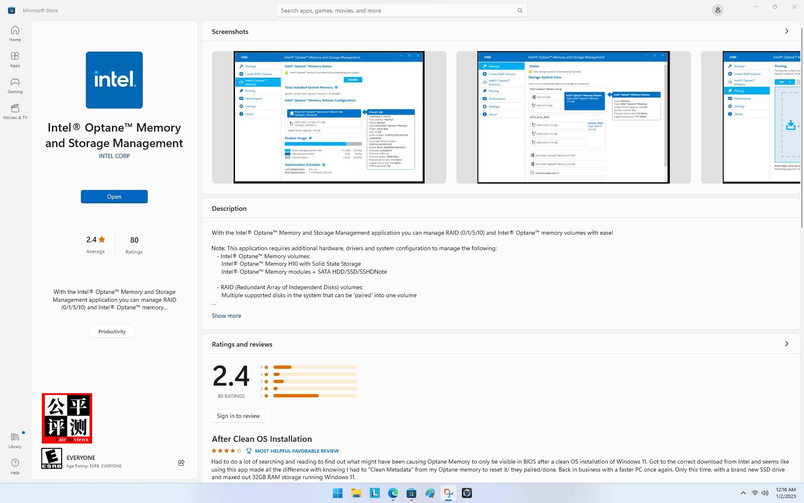Viewport: 804px width, 503px height.
Task: Go to the Apps section
Action: (x=15, y=59)
